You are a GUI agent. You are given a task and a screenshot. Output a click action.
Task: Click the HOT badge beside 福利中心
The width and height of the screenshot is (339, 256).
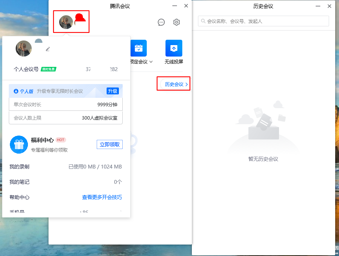click(60, 140)
